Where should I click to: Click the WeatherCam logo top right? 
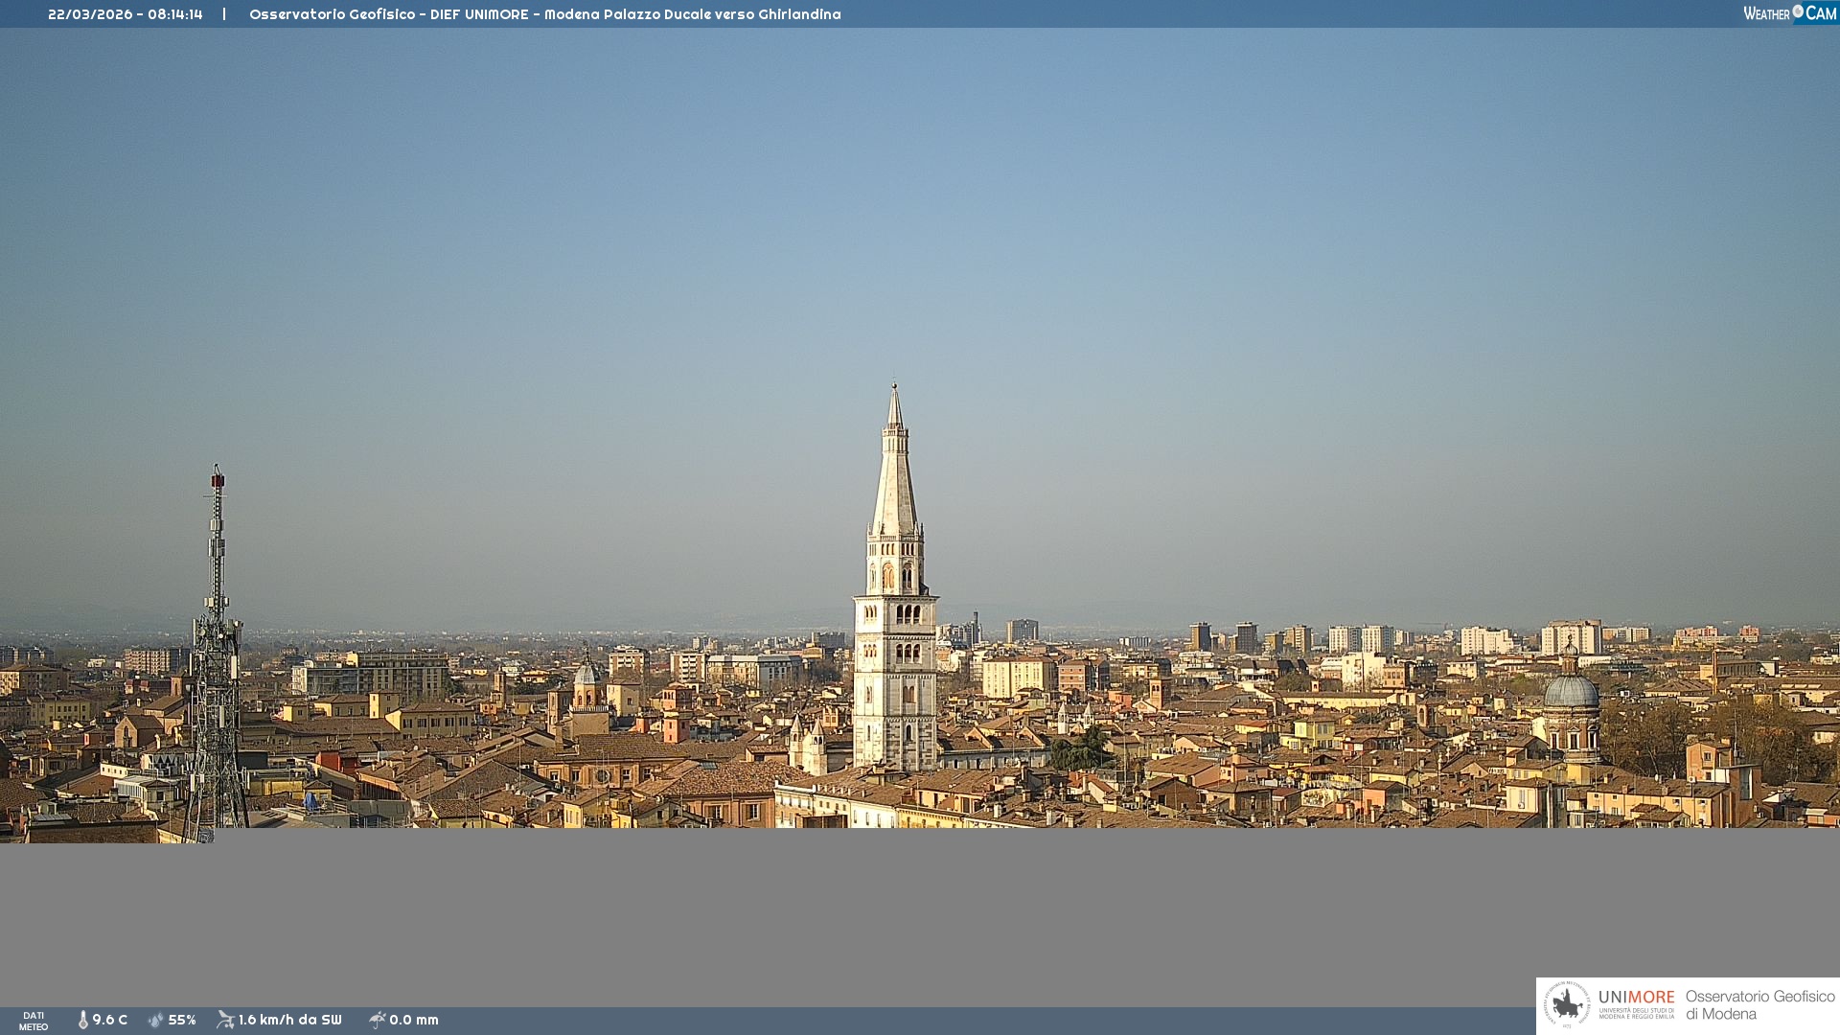[x=1789, y=13]
